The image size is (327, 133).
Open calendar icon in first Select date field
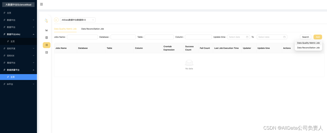click(x=247, y=37)
